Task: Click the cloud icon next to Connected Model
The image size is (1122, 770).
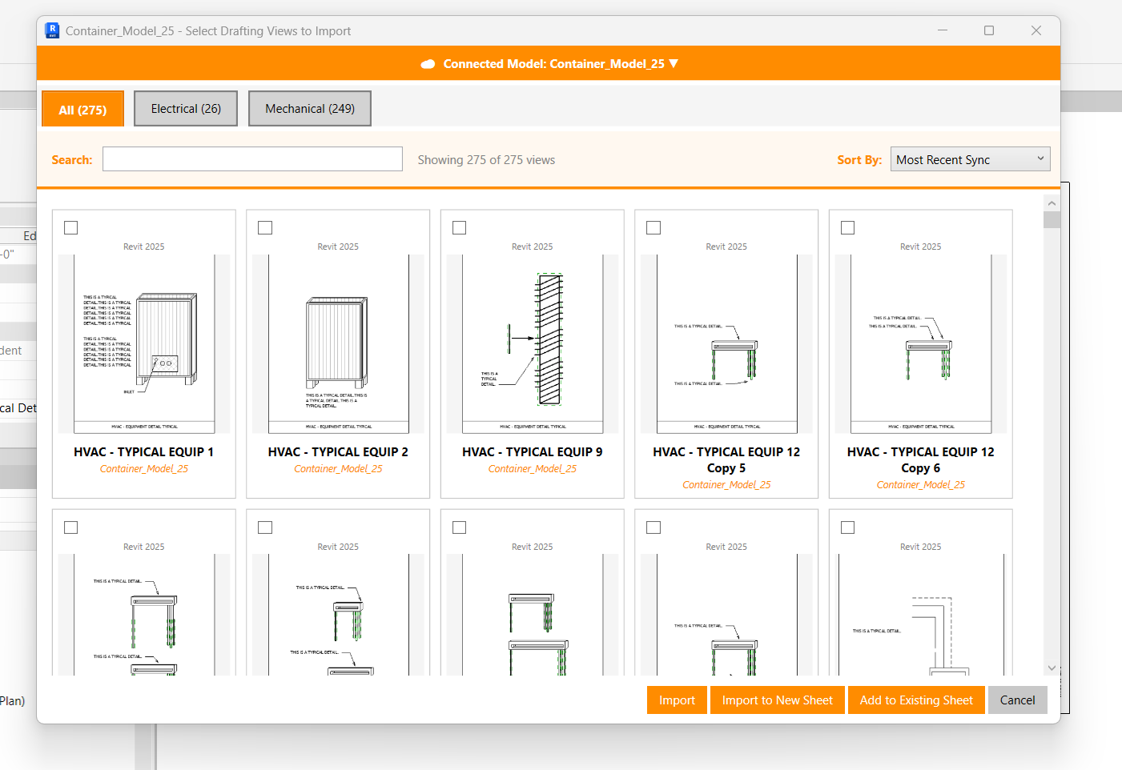Action: [x=428, y=63]
